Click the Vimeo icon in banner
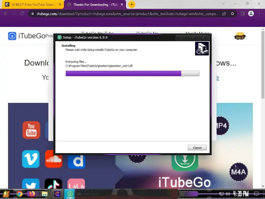This screenshot has height=199, width=265. [x=31, y=159]
